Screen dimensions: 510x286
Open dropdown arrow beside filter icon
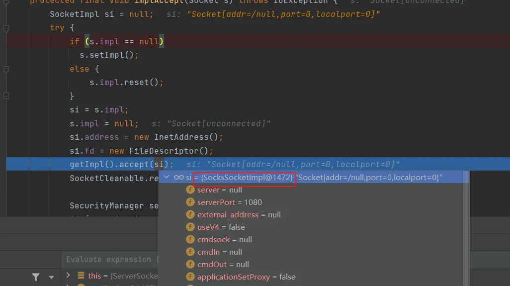point(51,277)
